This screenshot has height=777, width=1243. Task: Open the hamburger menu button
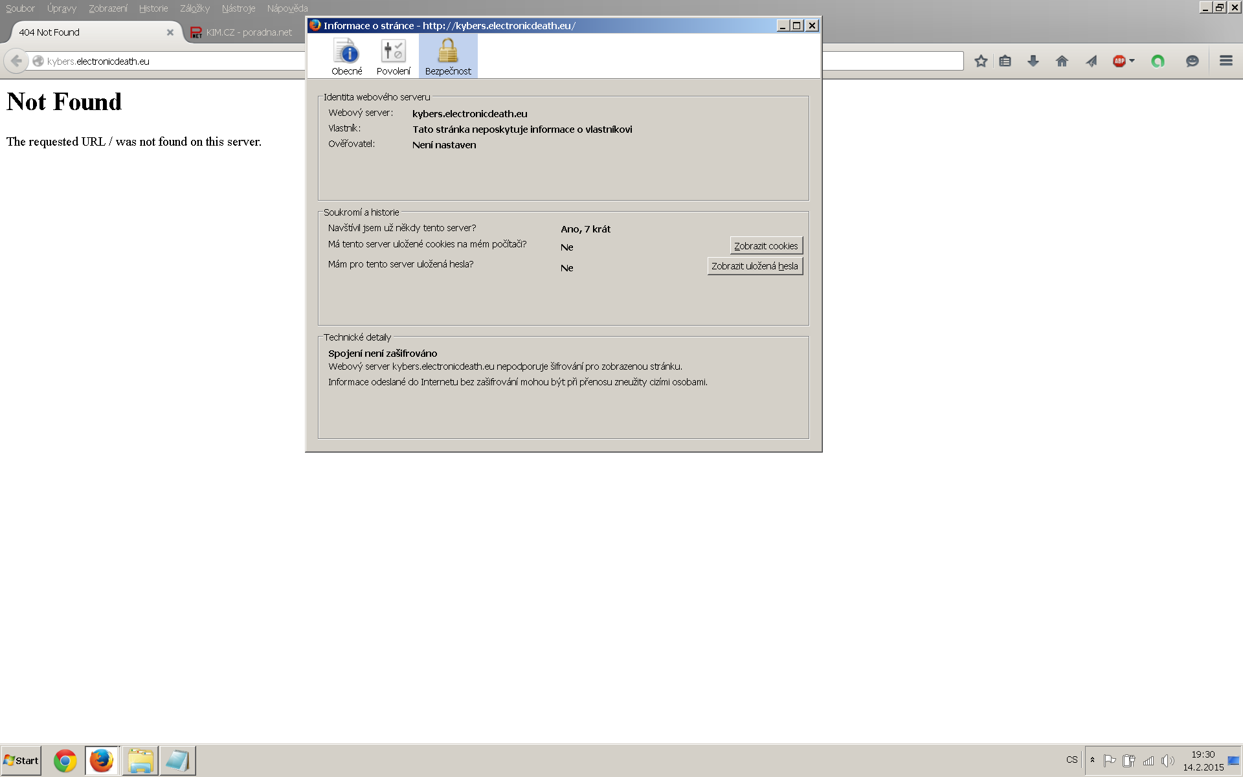(x=1226, y=61)
